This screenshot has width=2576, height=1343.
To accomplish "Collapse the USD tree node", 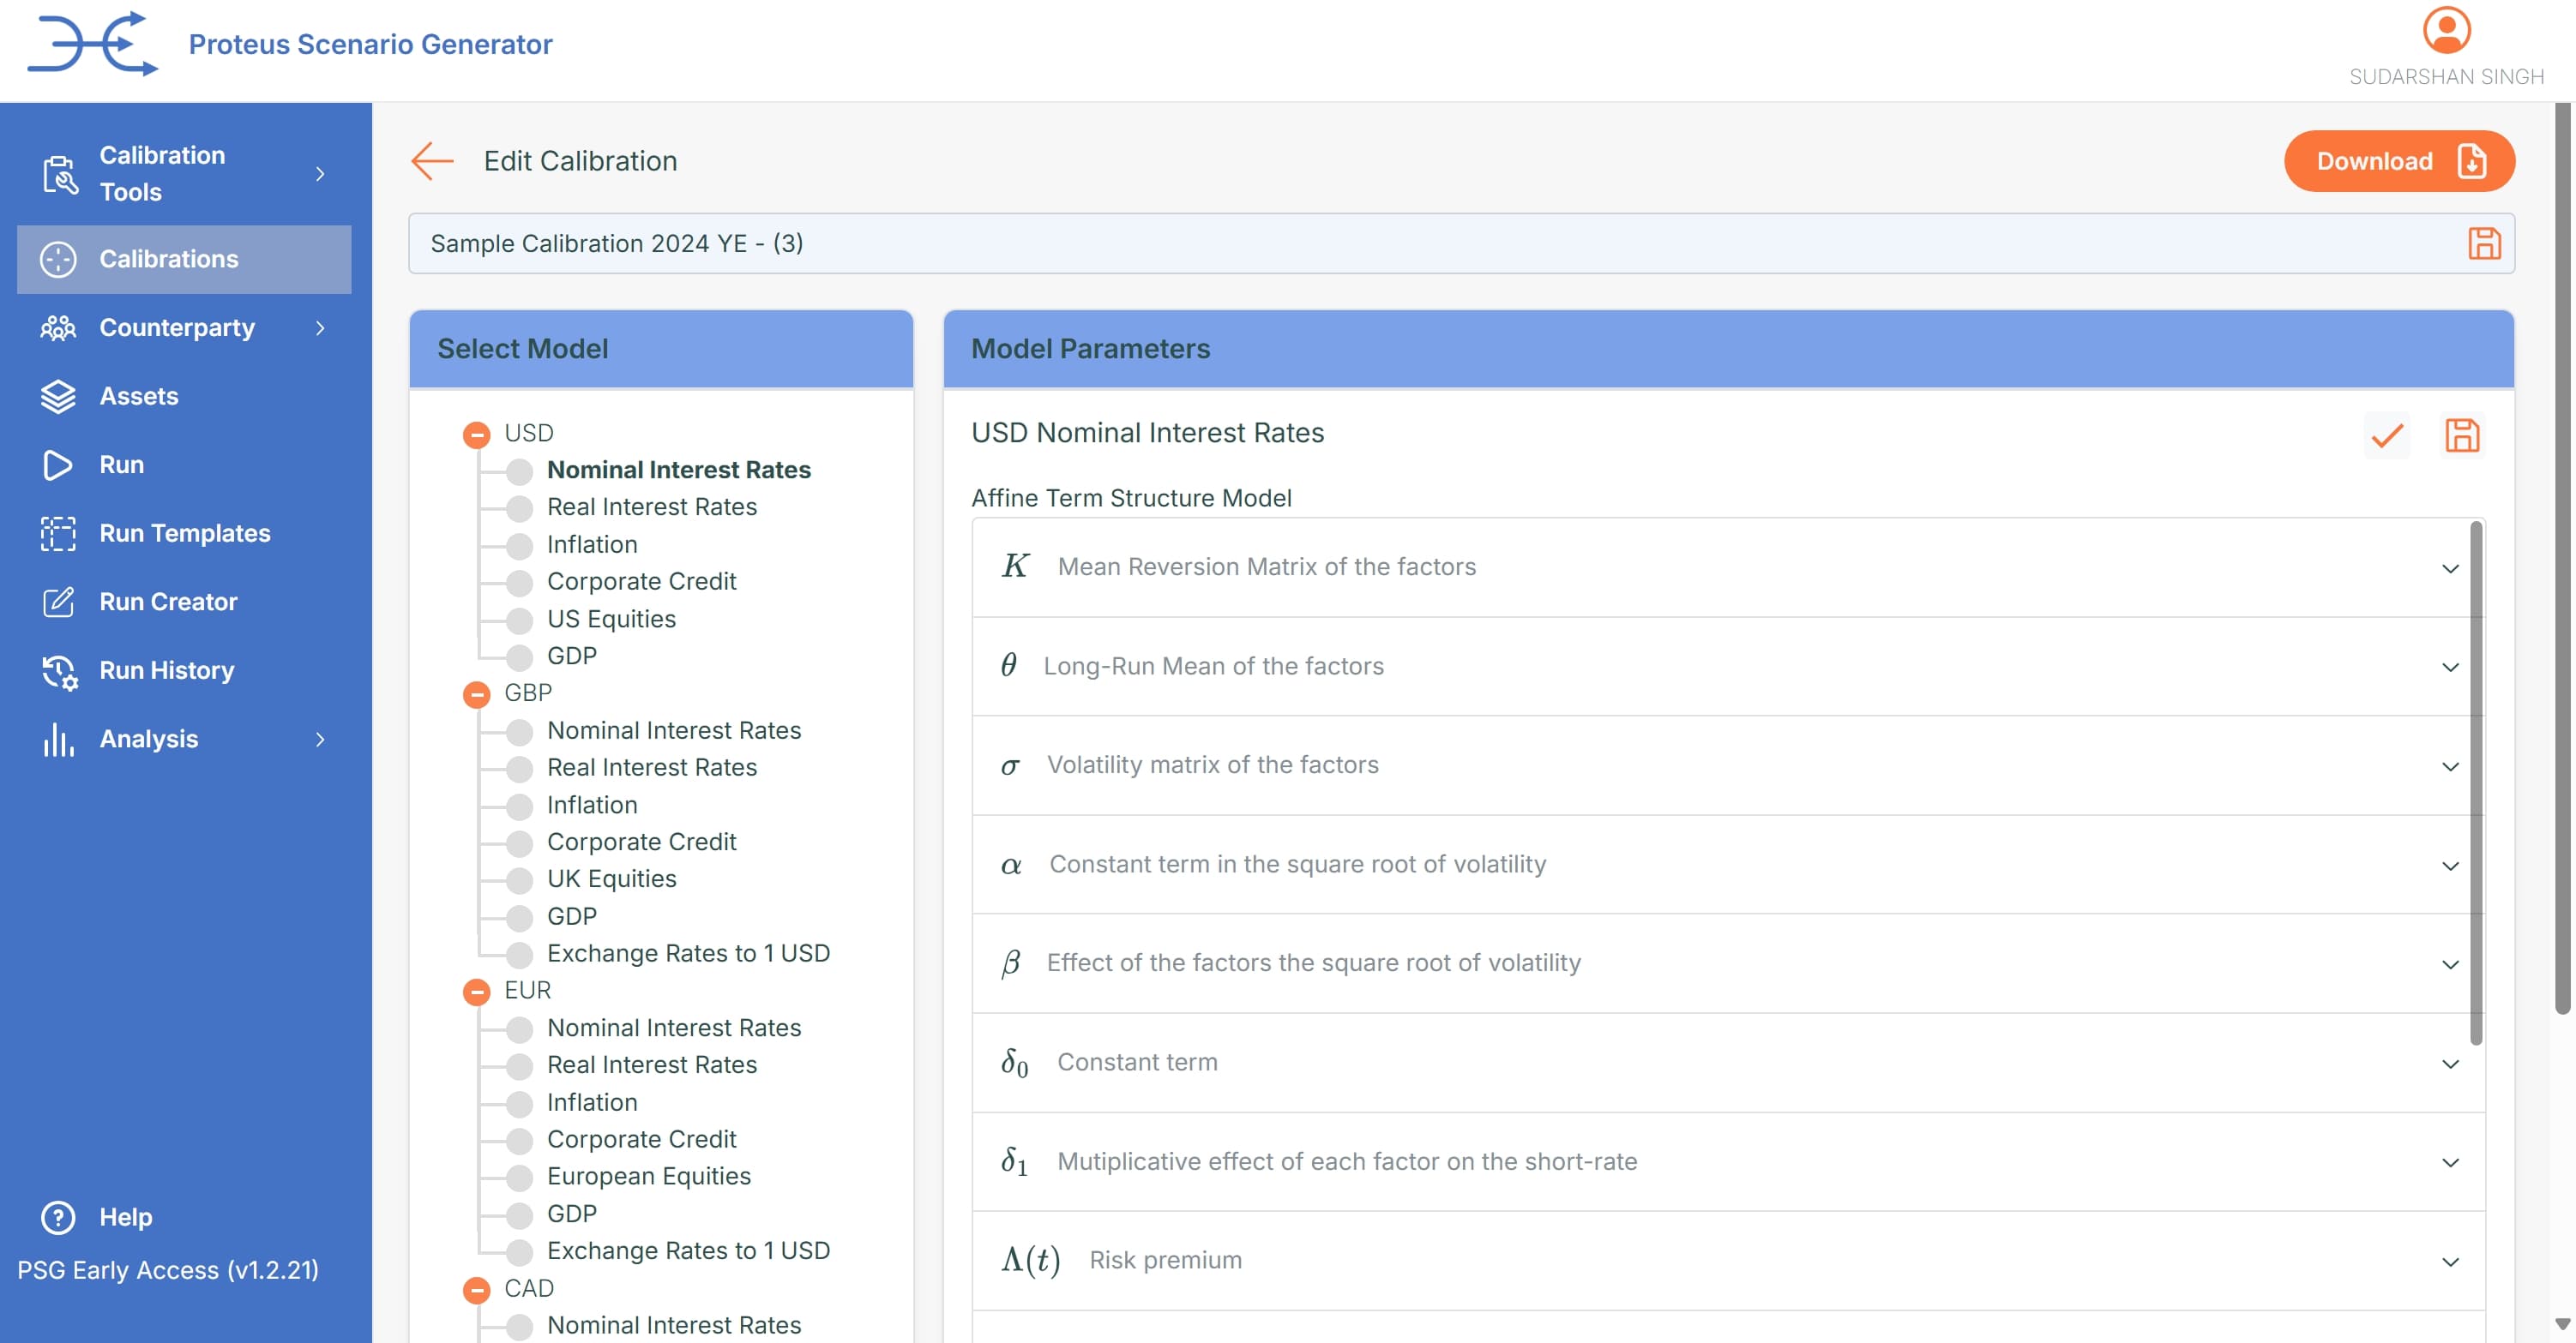I will [477, 434].
